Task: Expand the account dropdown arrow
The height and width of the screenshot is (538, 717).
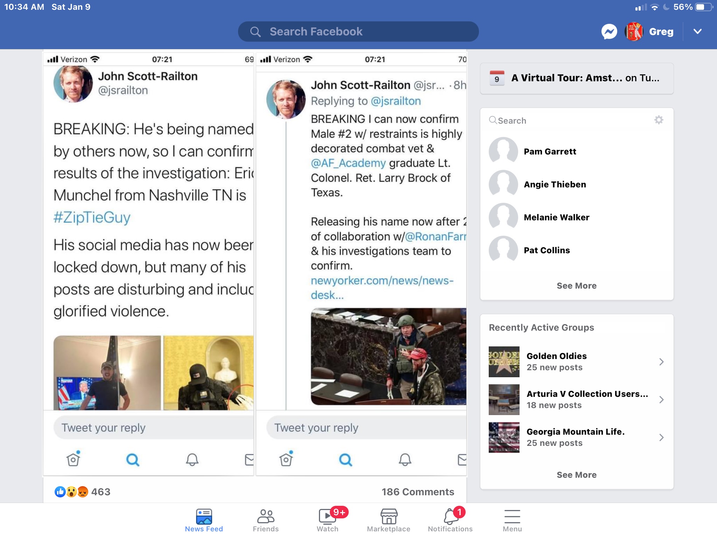Action: (697, 32)
